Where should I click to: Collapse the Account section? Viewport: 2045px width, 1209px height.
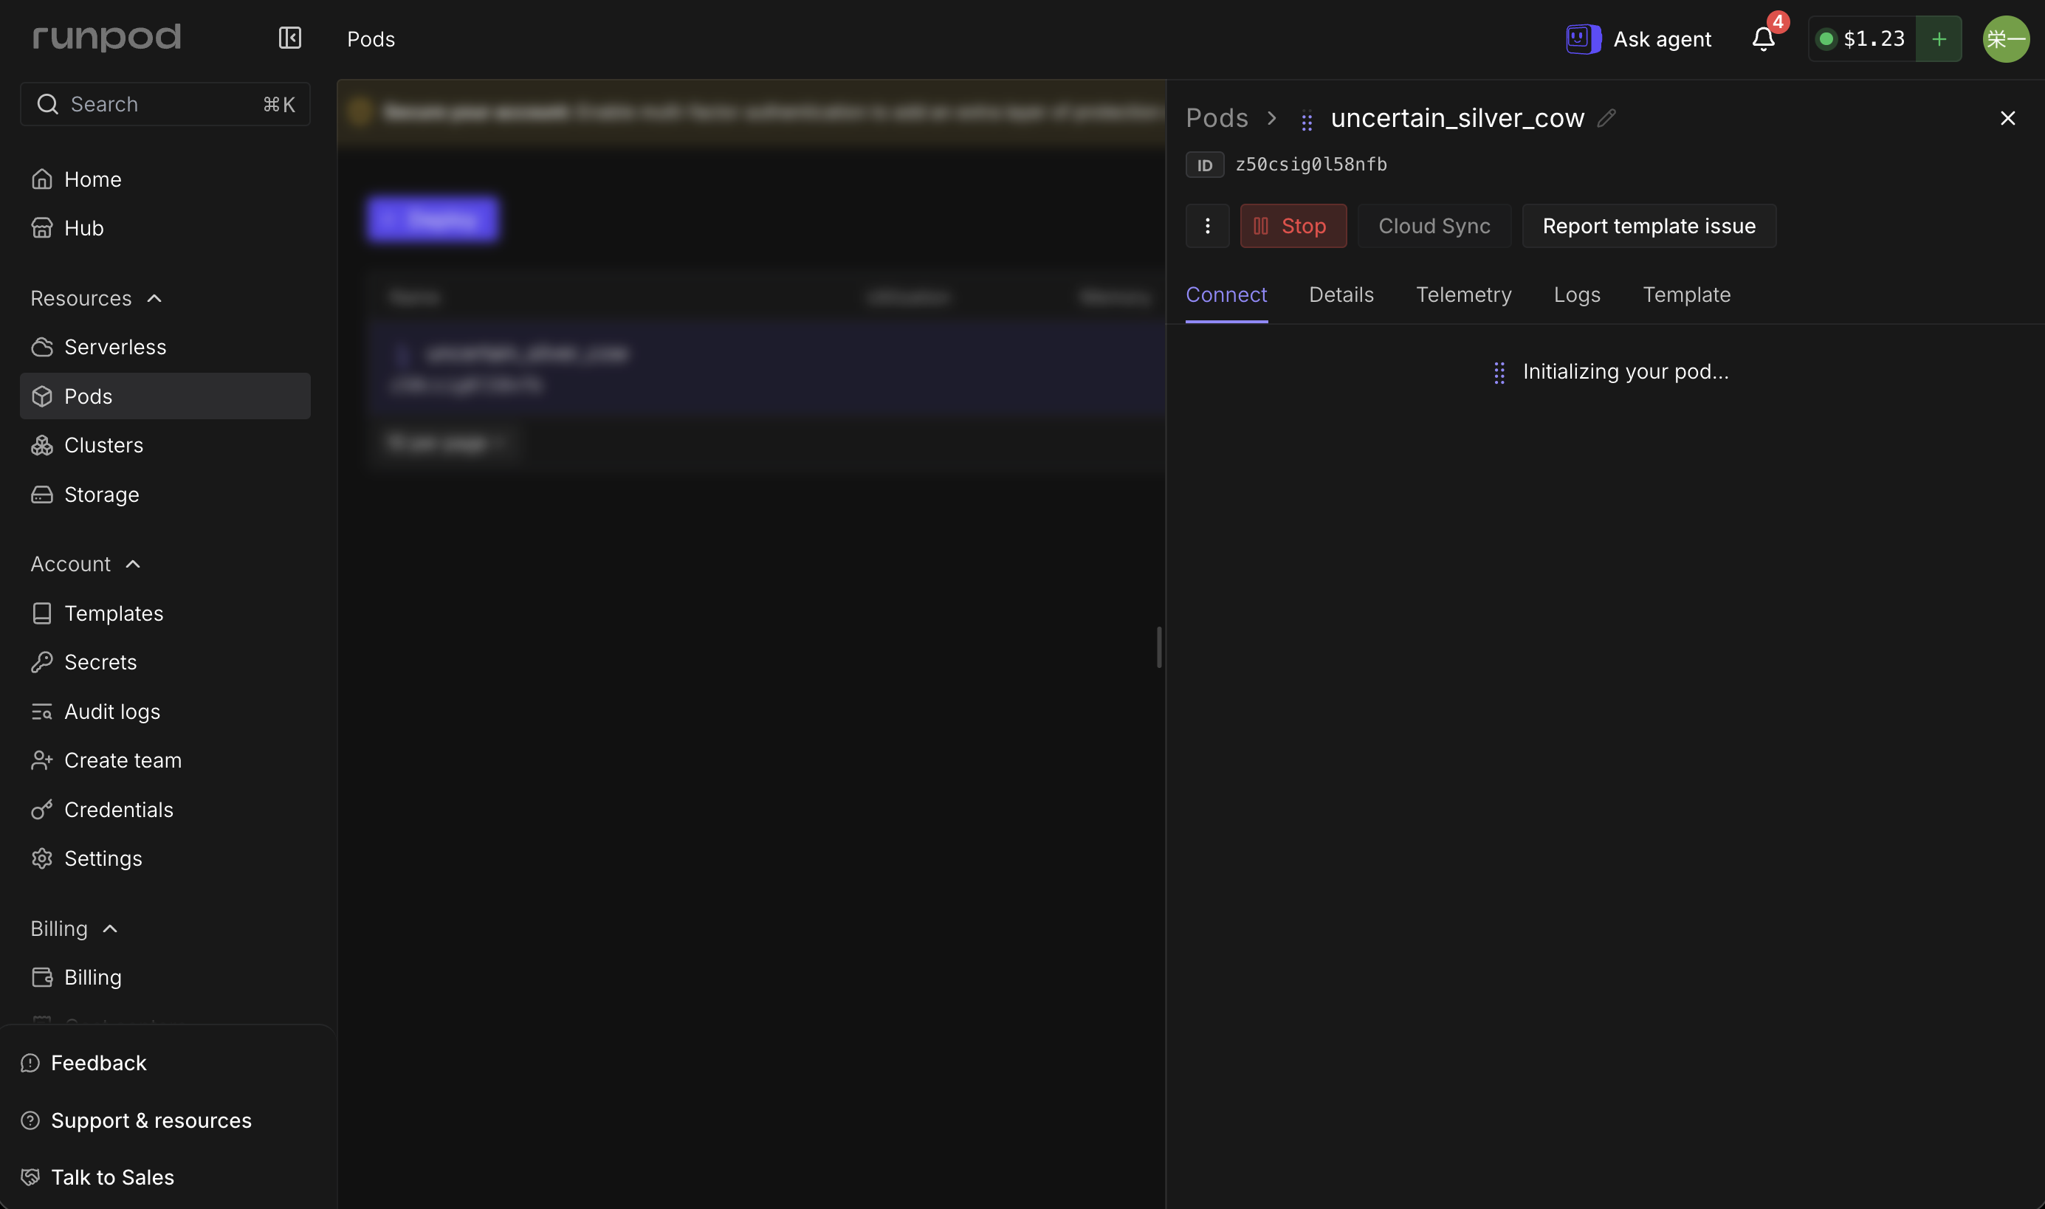[86, 564]
